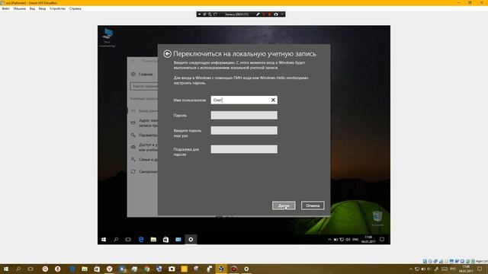This screenshot has width=488, height=274.
Task: Open Семья entry in Settings sidebar
Action: tap(144, 159)
